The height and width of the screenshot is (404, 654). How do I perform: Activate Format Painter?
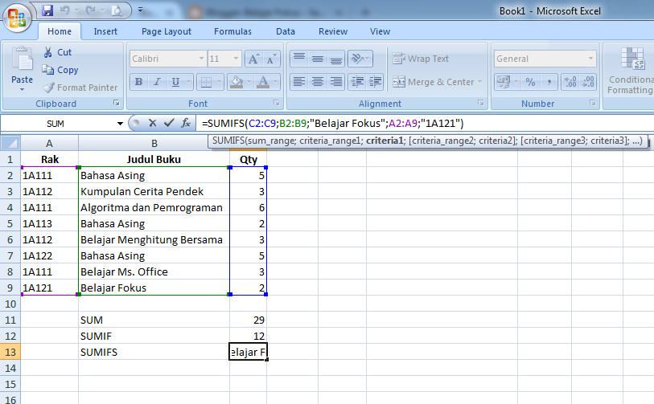(80, 88)
